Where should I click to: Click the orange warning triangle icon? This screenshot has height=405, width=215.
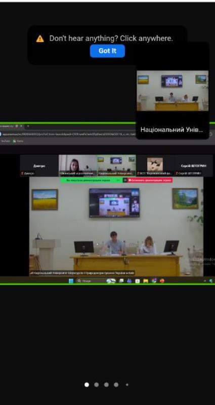coord(40,39)
